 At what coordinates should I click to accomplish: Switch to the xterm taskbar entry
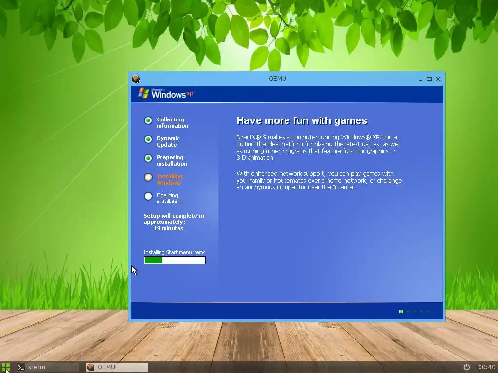(47, 367)
